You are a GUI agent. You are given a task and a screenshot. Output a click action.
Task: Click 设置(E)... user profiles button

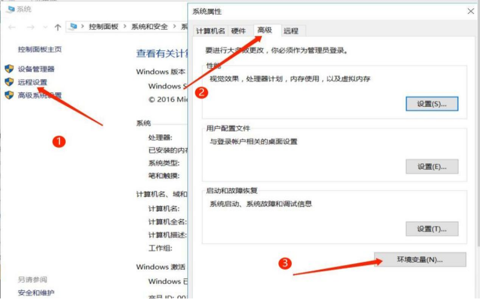(x=432, y=166)
